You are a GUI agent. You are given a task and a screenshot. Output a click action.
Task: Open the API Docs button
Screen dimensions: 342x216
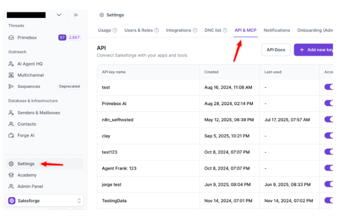pos(276,50)
